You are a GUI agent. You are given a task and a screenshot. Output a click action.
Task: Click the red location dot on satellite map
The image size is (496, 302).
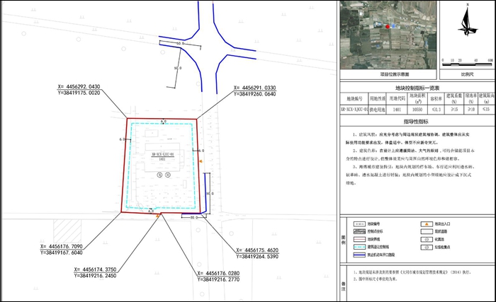pyautogui.click(x=388, y=25)
